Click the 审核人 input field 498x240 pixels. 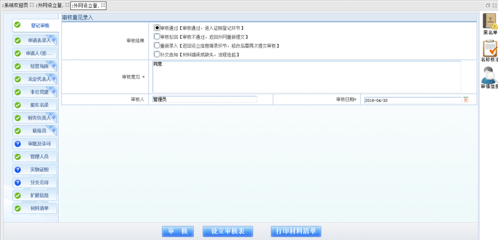[x=205, y=99]
